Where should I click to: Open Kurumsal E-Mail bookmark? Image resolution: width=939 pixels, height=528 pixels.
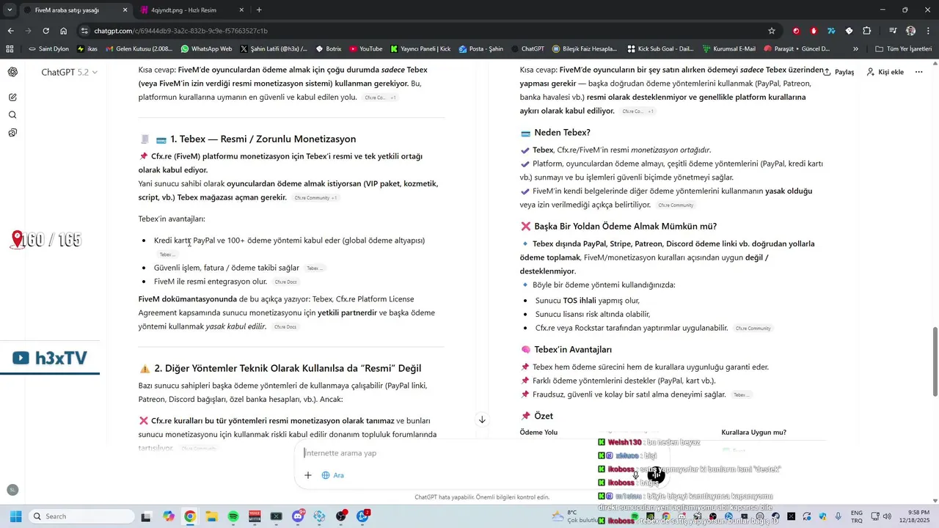728,49
